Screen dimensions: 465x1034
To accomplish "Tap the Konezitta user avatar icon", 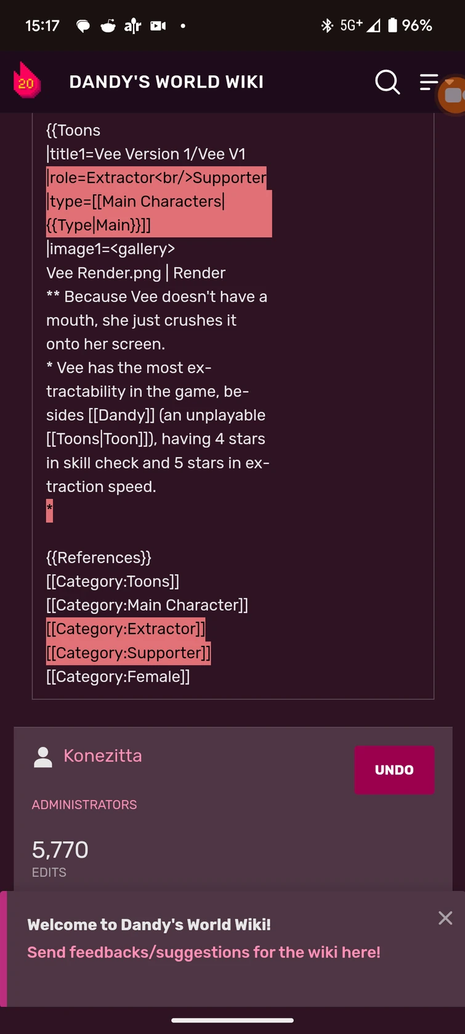I will [43, 757].
